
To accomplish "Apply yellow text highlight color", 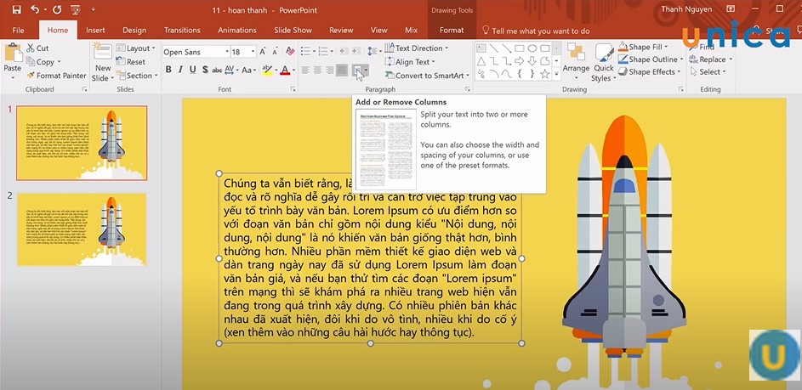I will 266,70.
